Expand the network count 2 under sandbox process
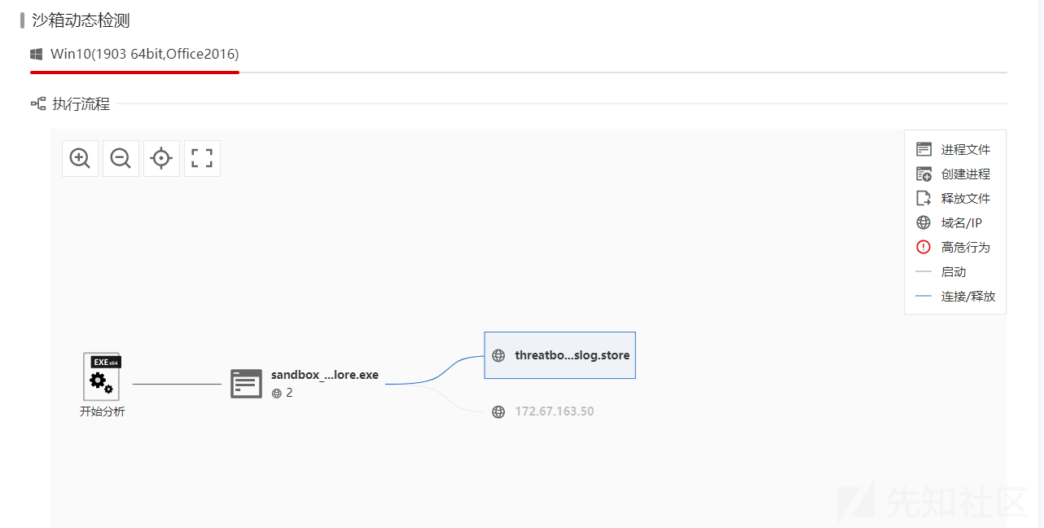 pos(282,393)
